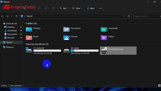
Task: Click the pin icon next to sidebar Desktop
Action: (x=21, y=27)
